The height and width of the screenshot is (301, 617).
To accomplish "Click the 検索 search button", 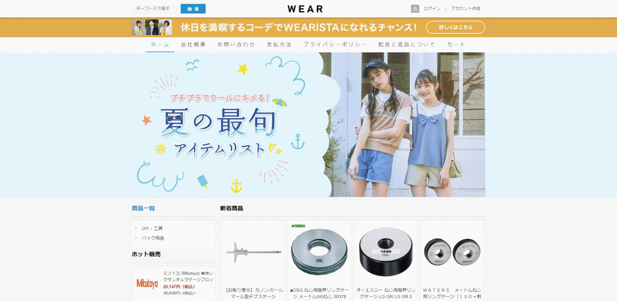I will pyautogui.click(x=193, y=9).
